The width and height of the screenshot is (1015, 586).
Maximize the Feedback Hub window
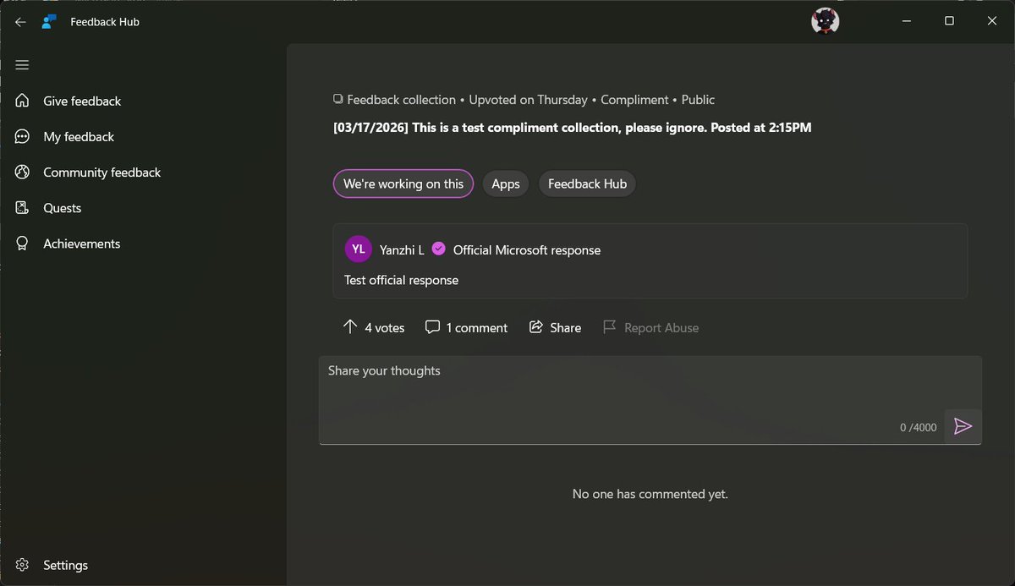click(949, 21)
